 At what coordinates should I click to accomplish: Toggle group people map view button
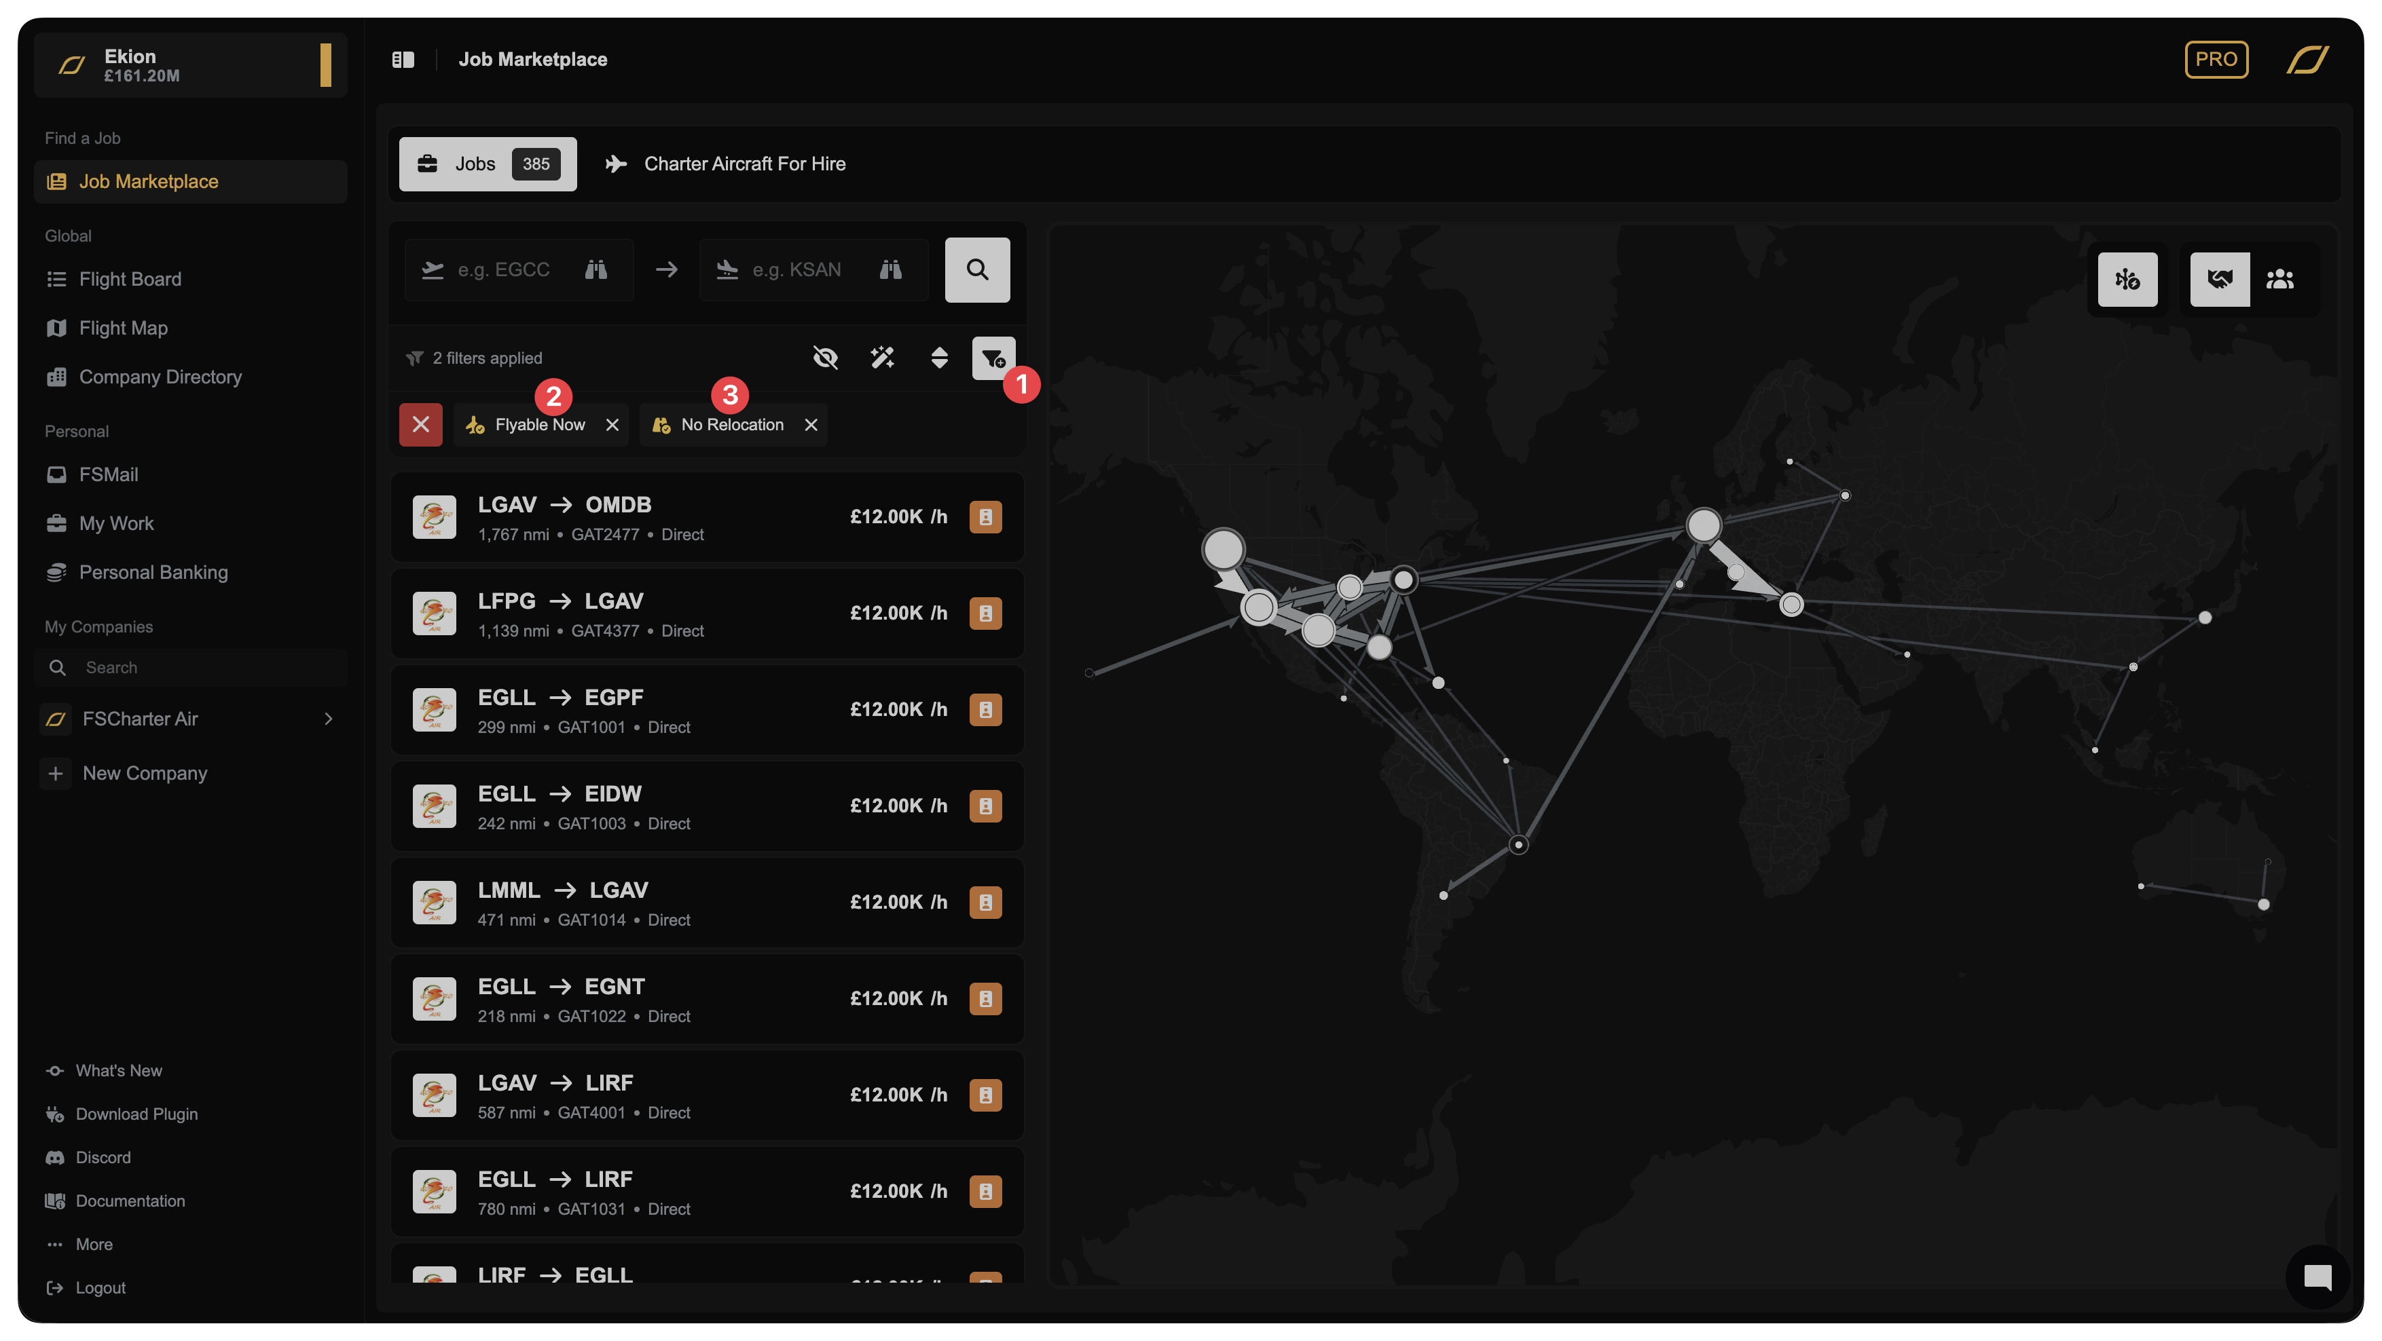[x=2279, y=279]
